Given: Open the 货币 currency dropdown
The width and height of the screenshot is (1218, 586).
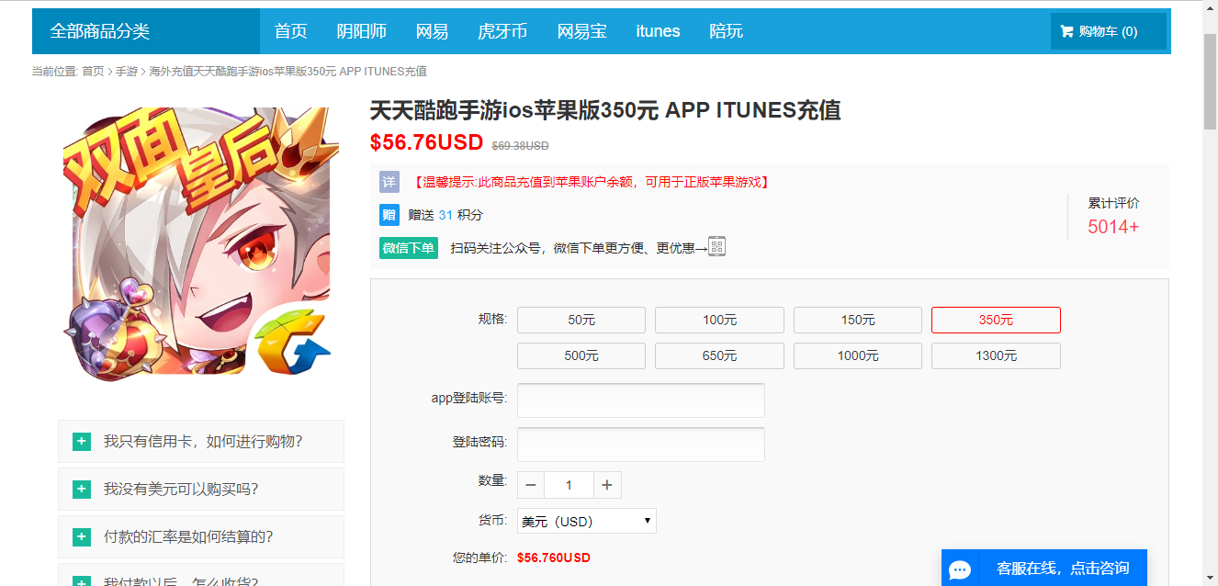Looking at the screenshot, I should (x=586, y=521).
